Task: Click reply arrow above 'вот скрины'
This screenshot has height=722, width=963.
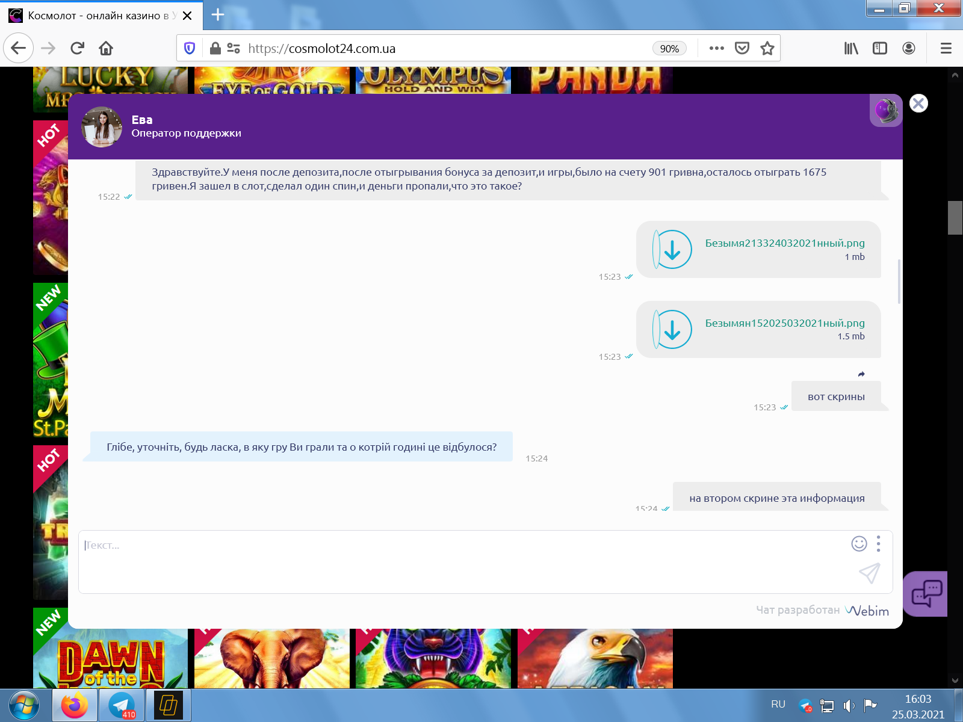Action: coord(861,374)
